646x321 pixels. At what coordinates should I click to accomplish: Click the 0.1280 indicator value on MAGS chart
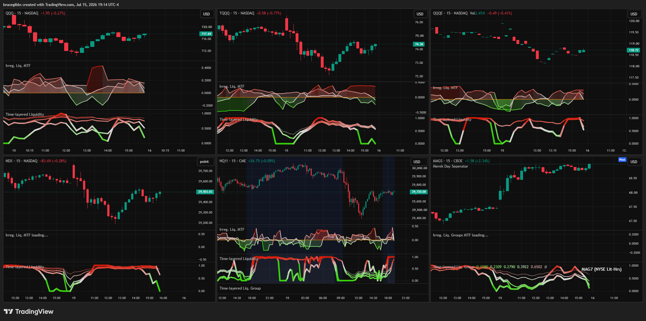pos(482,267)
